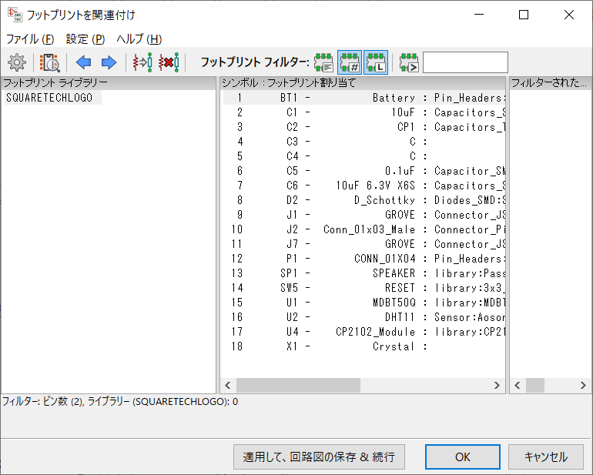This screenshot has height=475, width=593.
Task: Toggle filter by library
Action: tap(376, 62)
